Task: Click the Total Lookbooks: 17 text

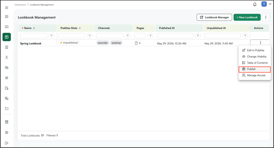Action: pos(32,135)
